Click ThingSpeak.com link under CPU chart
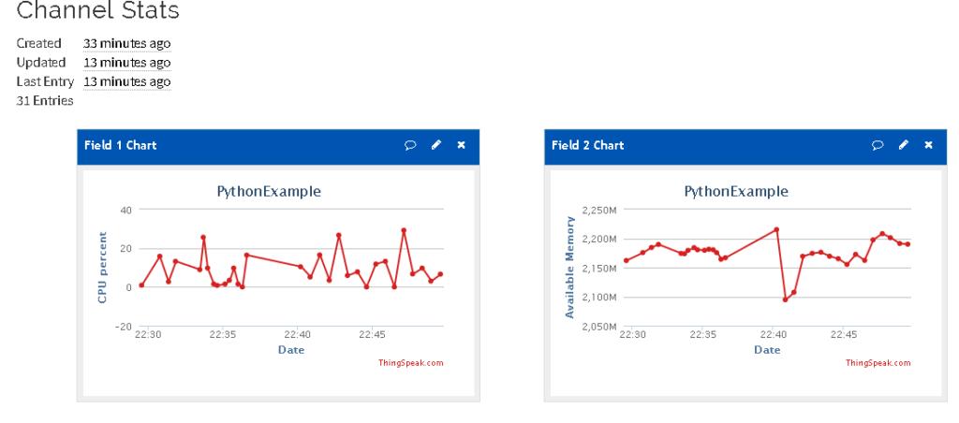This screenshot has height=423, width=959. pos(410,363)
